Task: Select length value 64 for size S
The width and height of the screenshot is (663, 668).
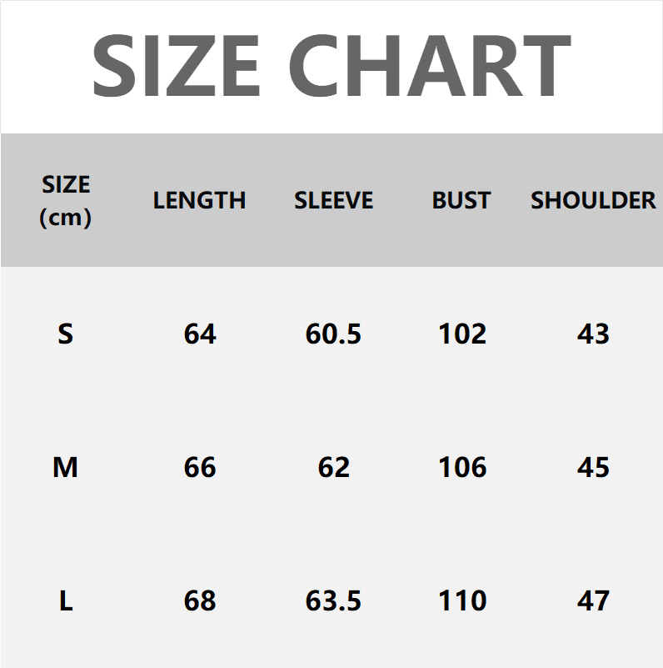Action: pos(200,334)
